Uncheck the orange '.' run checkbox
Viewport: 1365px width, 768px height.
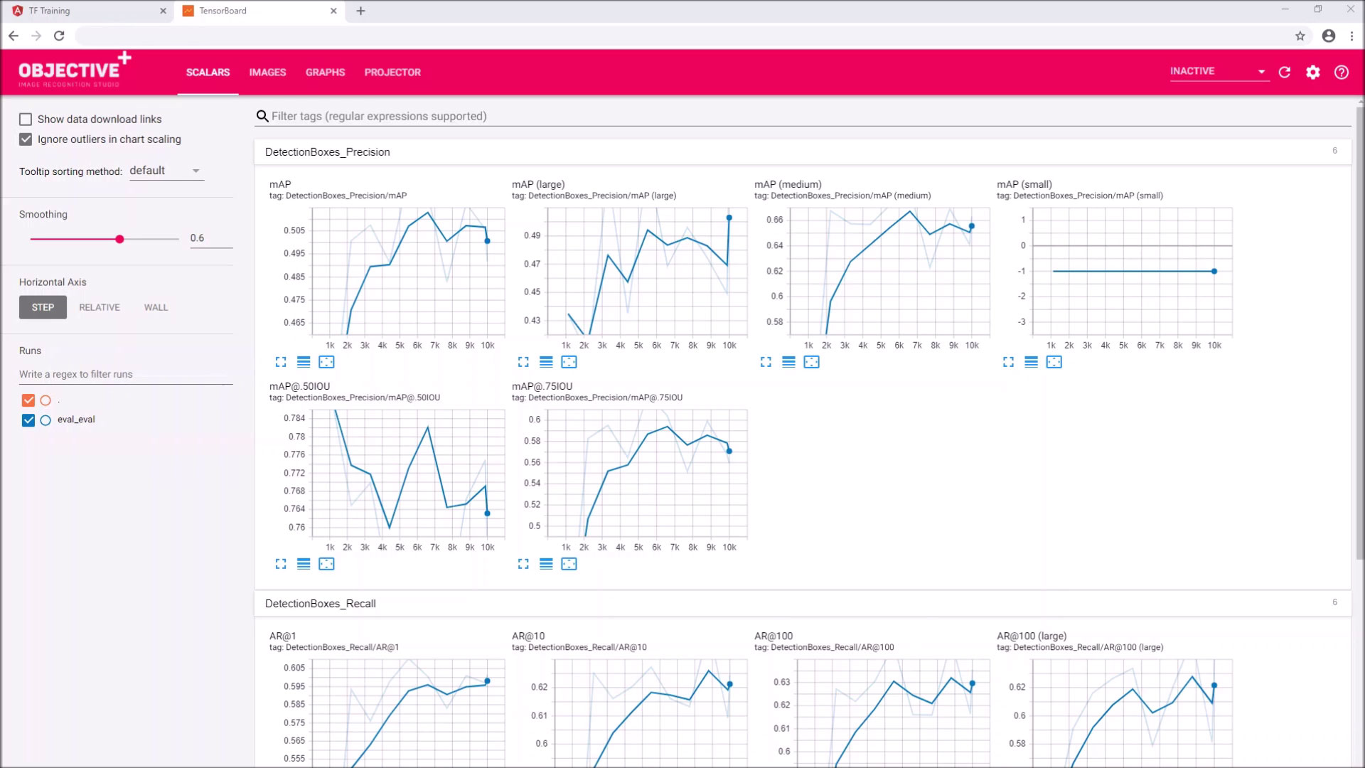tap(28, 400)
